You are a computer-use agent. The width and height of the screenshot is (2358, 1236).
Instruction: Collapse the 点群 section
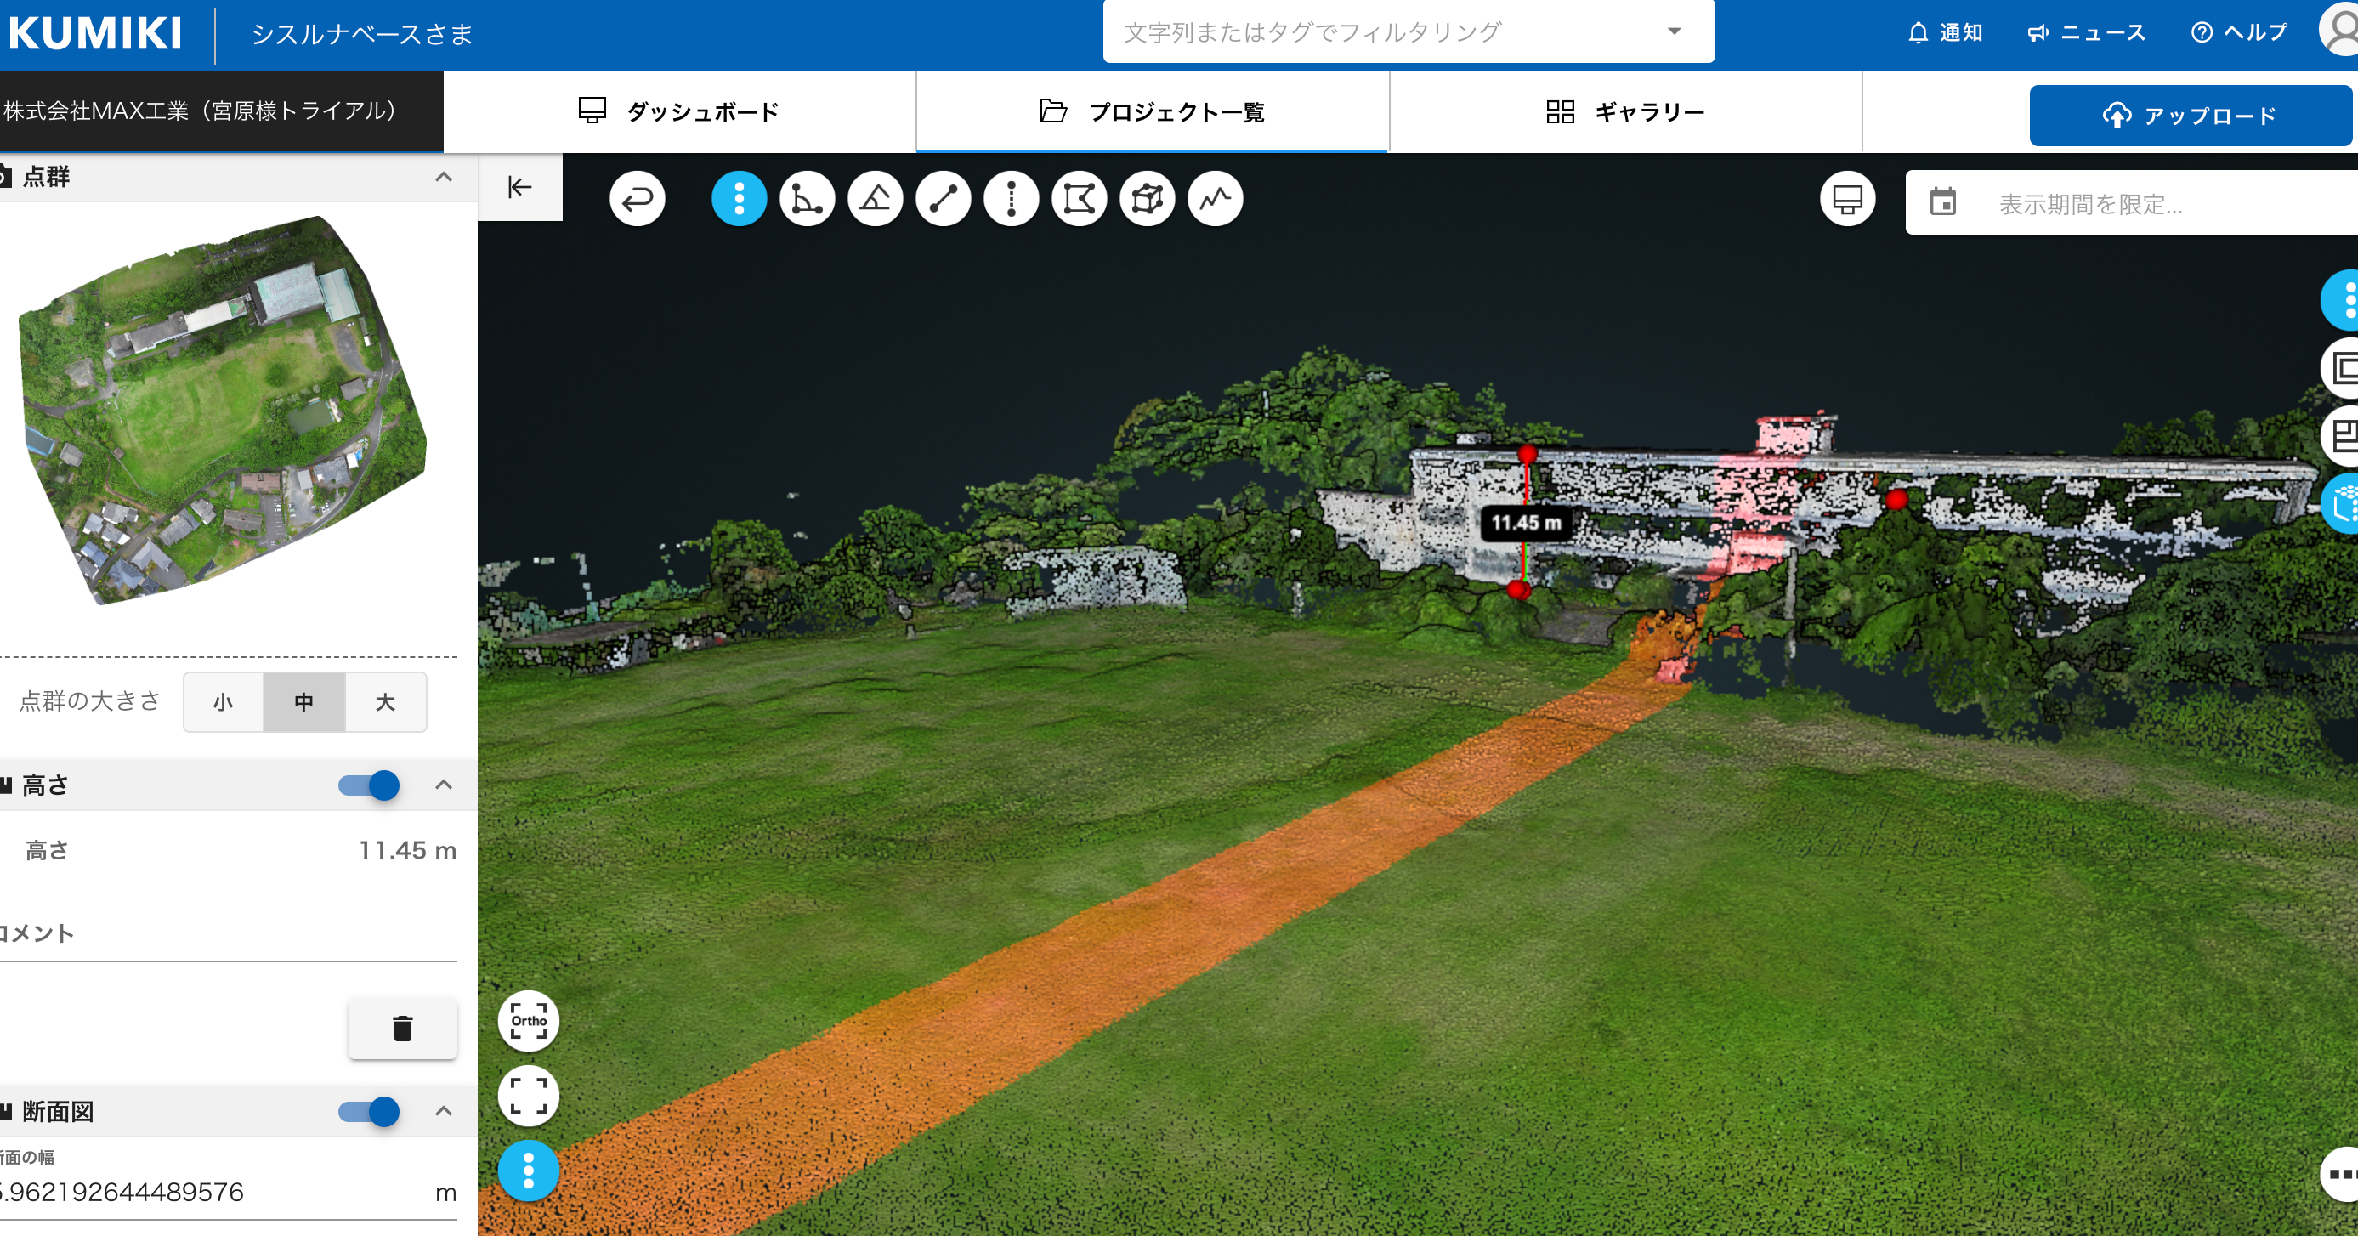point(443,177)
